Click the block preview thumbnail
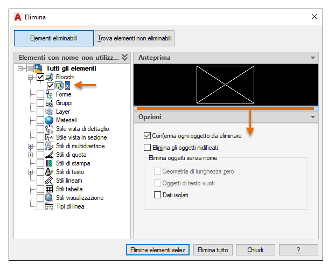The image size is (328, 270). (x=225, y=85)
